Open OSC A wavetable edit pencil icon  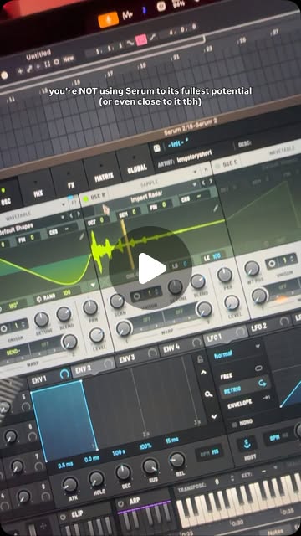tap(81, 236)
